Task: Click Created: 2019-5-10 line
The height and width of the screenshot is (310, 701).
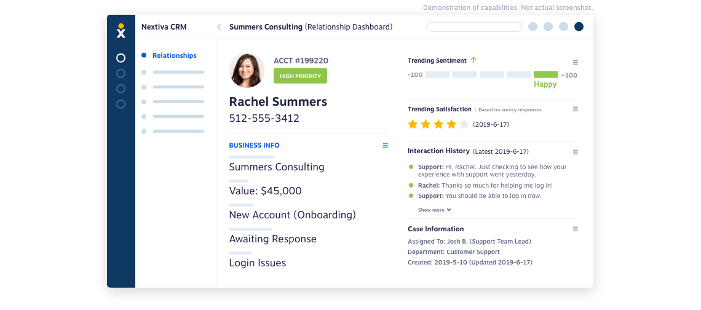Action: 470,263
